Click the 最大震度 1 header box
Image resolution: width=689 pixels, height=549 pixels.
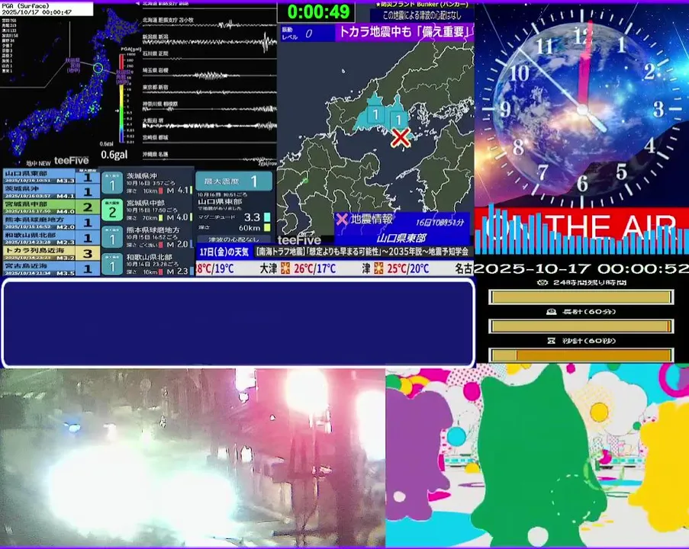(233, 181)
